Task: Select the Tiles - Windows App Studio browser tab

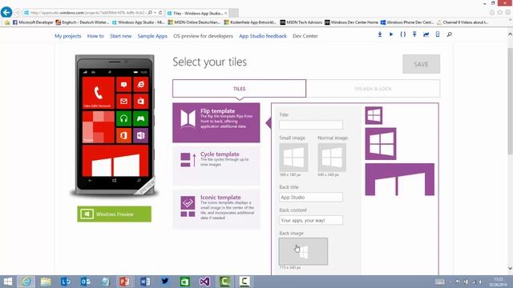Action: point(197,13)
